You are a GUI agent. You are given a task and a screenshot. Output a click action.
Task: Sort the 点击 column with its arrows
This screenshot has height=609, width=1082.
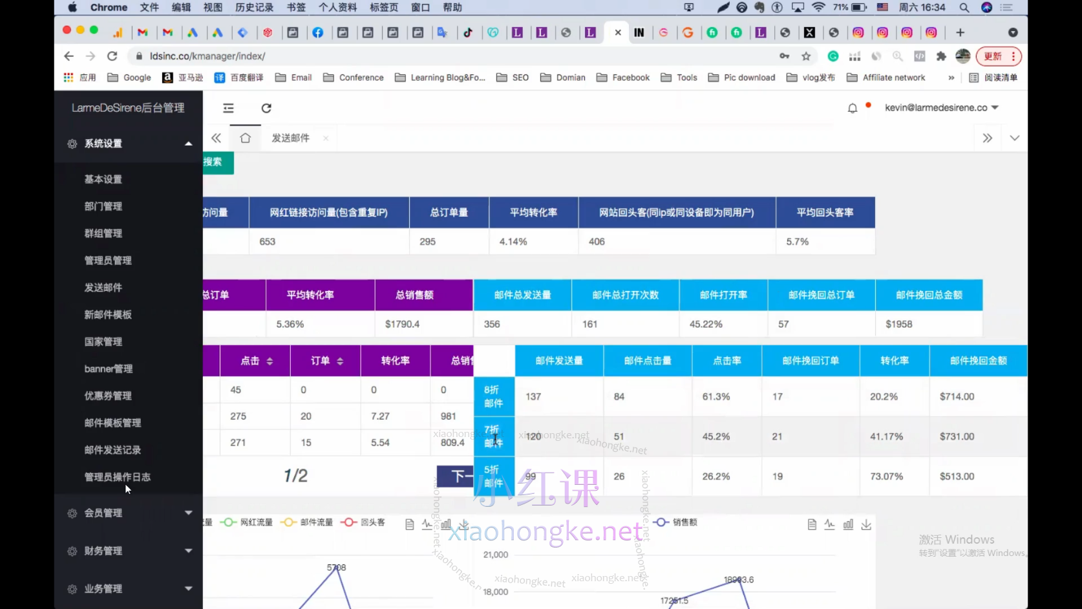coord(269,361)
